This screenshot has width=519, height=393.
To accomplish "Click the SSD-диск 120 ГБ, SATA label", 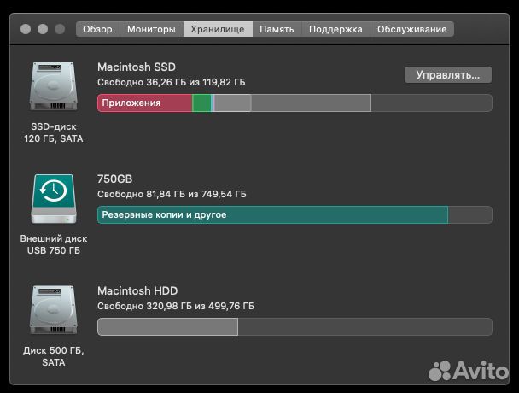I will point(53,132).
